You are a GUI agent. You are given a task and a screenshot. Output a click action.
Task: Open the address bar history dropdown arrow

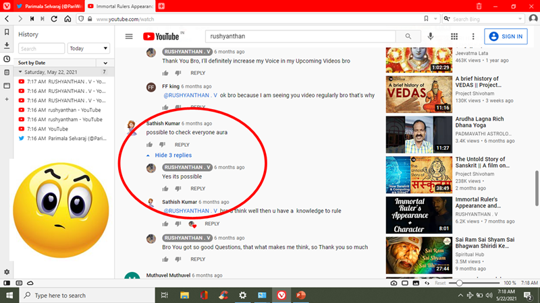coord(435,19)
